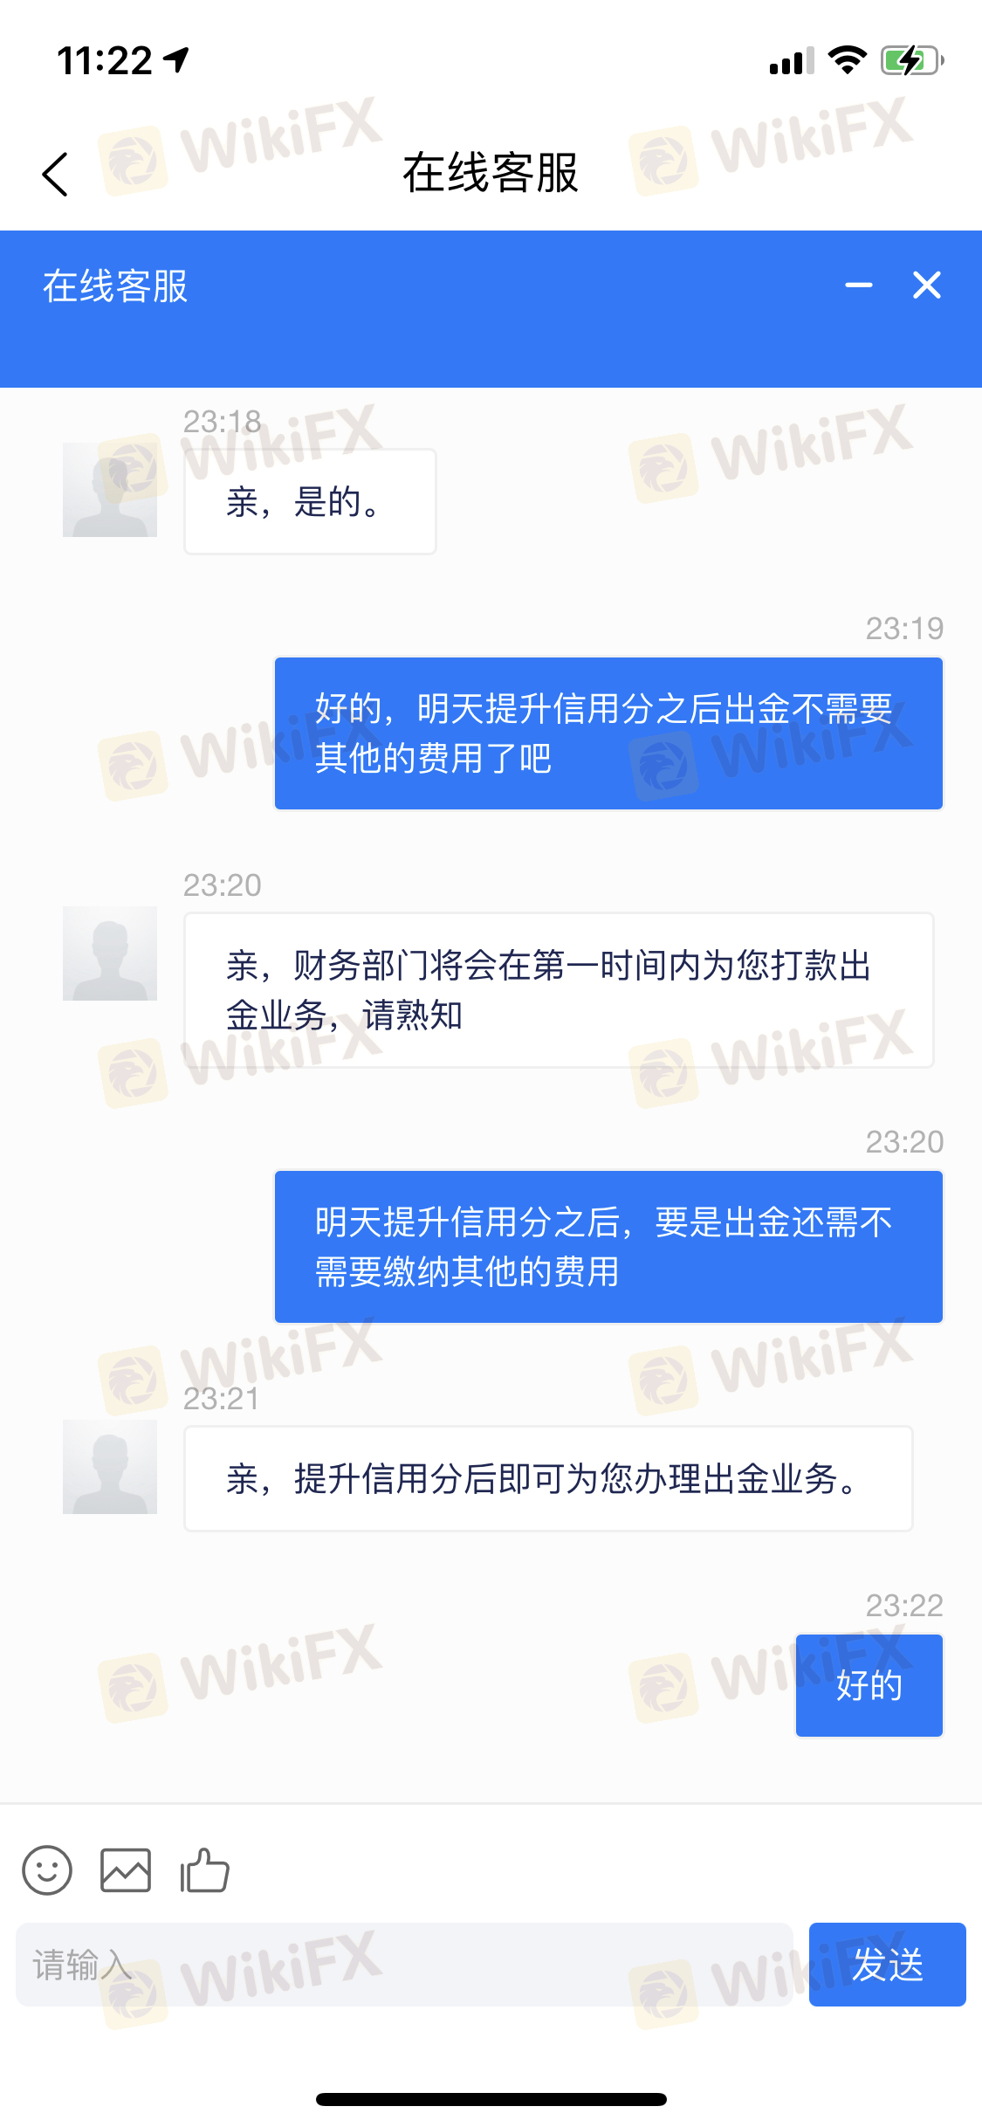Close the 在线客服 chat panel

coord(927,285)
